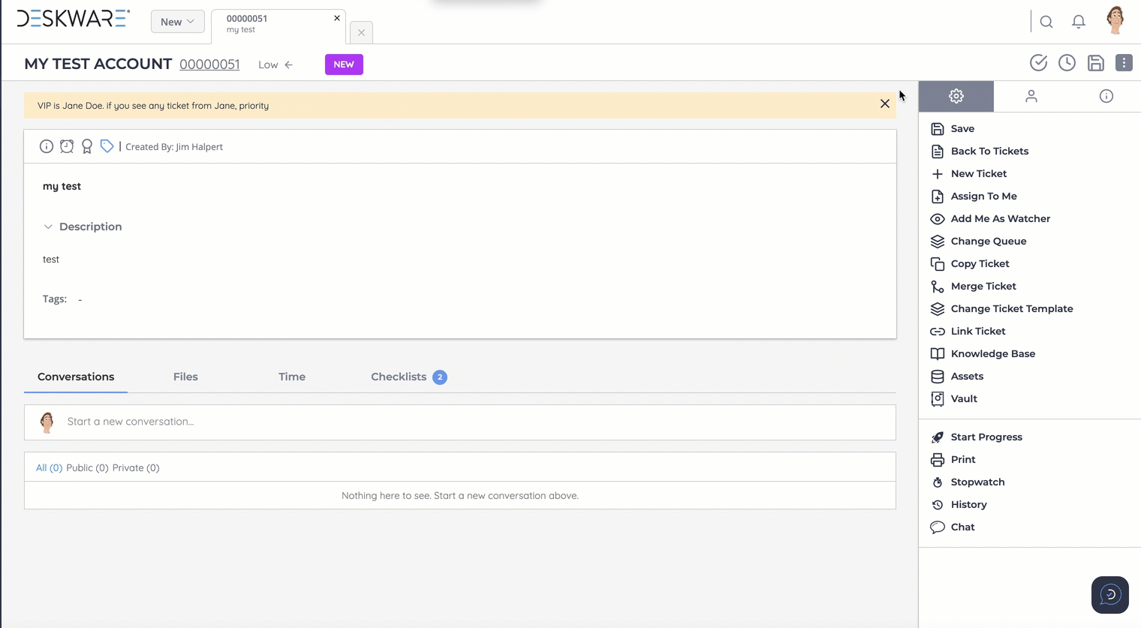
Task: Open the chat widget in bottom corner
Action: [1109, 595]
